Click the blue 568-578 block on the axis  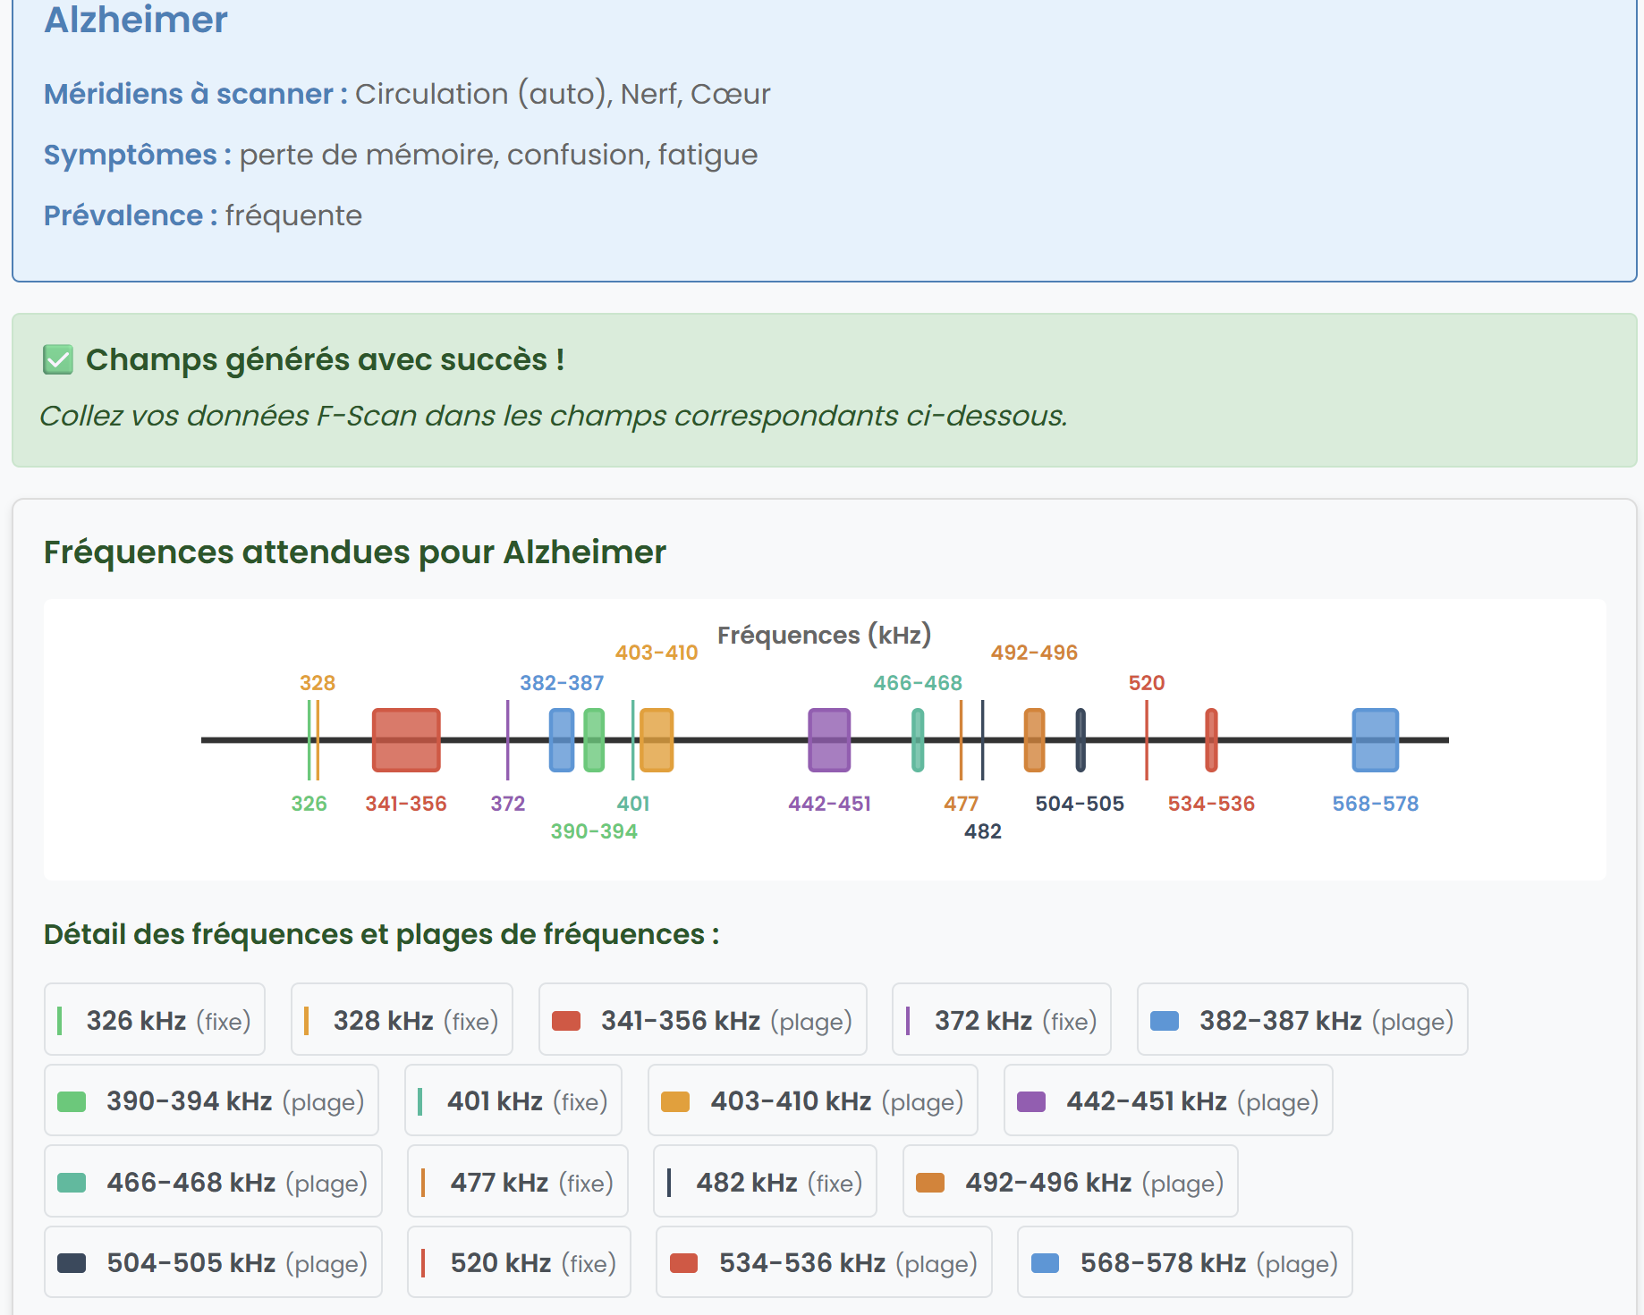(x=1375, y=740)
